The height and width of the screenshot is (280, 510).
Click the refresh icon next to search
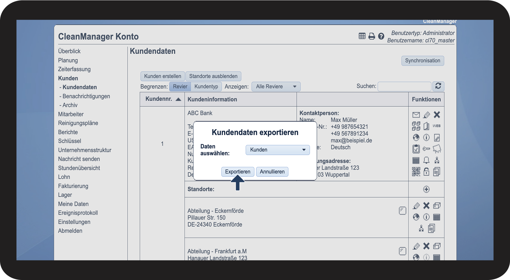click(x=438, y=86)
